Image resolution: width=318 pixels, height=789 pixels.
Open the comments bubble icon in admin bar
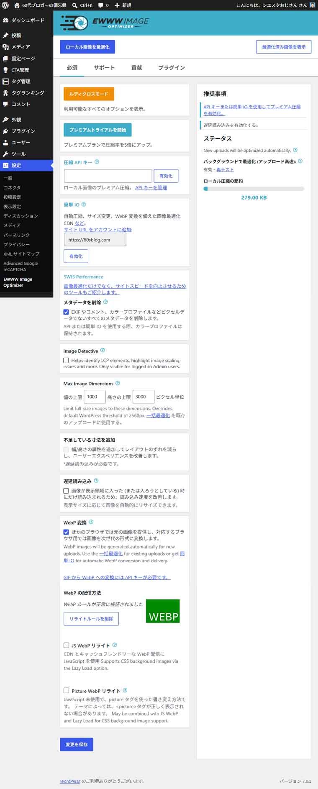[x=101, y=5]
